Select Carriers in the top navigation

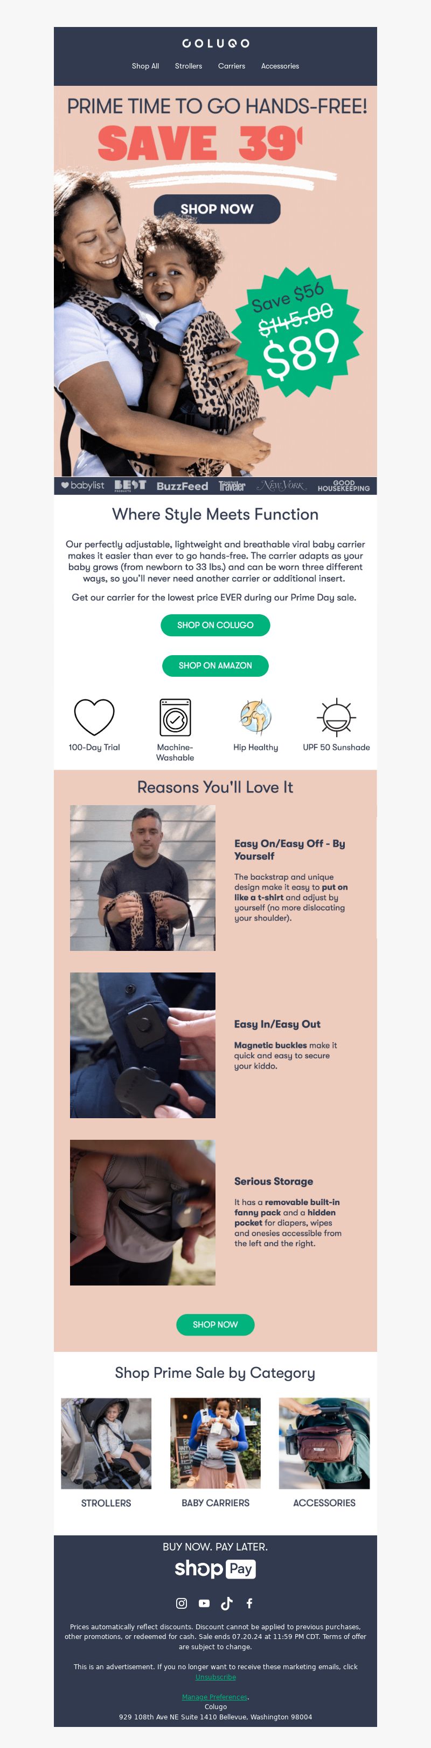click(x=231, y=66)
